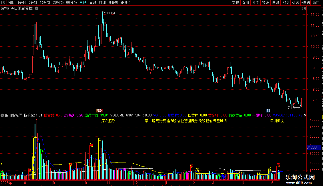Switch to 60分钟 period
Image resolution: width=323 pixels, height=186 pixels.
[x=71, y=3]
